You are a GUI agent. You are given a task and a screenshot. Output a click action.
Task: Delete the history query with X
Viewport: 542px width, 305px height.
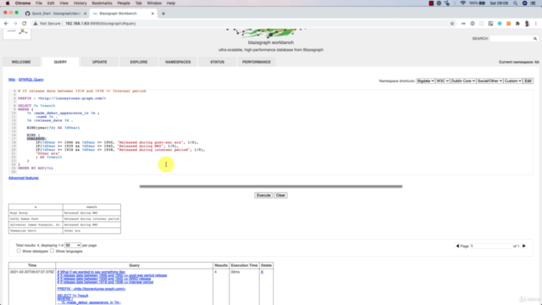[x=262, y=272]
